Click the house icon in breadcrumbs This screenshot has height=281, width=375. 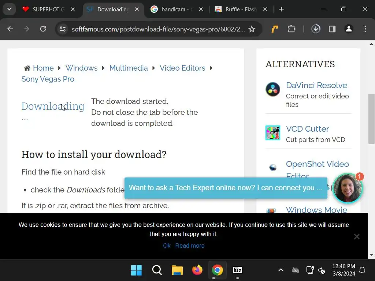[x=27, y=68]
